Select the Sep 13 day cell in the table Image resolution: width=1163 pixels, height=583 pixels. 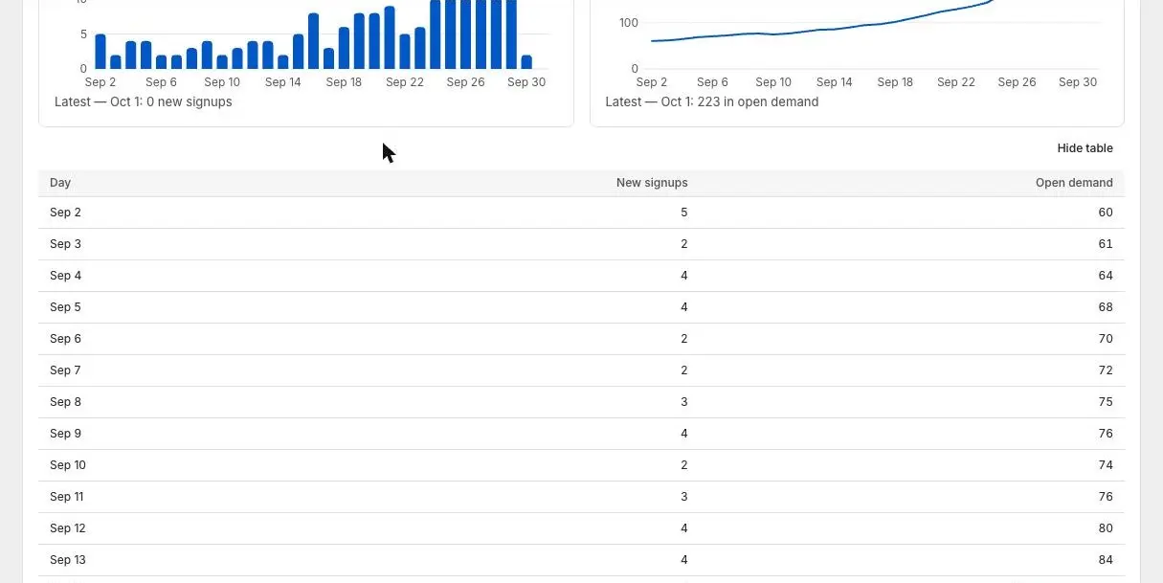click(x=68, y=560)
